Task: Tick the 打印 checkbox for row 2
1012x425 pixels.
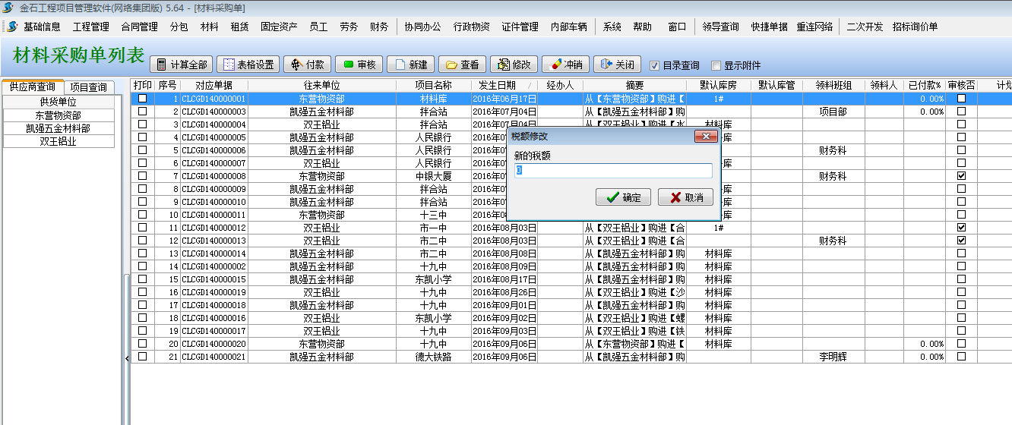Action: [142, 112]
